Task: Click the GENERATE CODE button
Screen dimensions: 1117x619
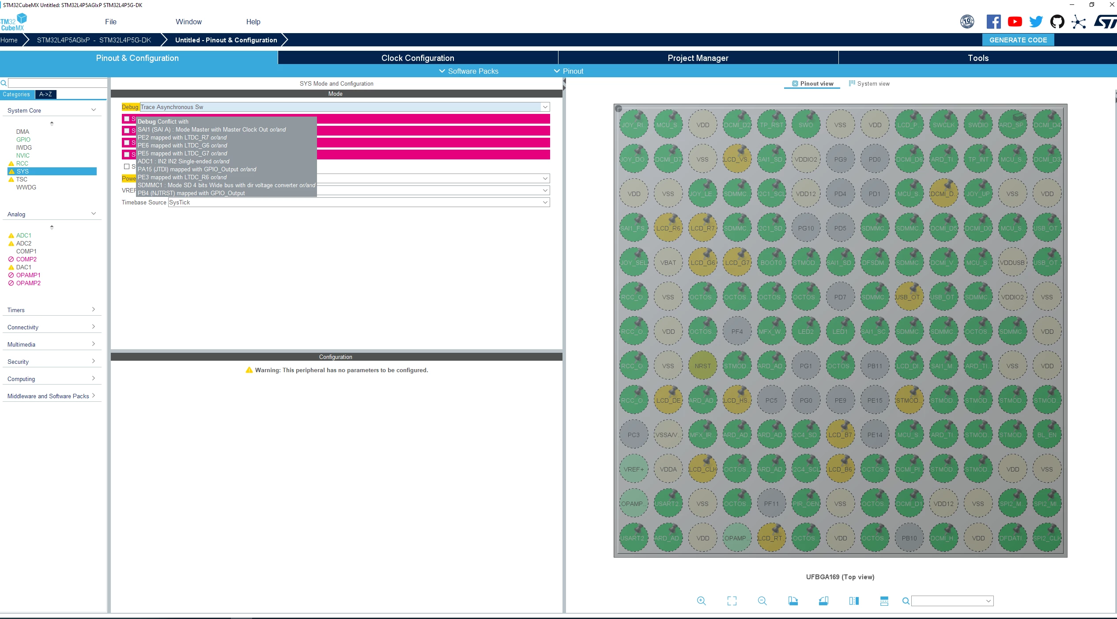Action: coord(1018,40)
